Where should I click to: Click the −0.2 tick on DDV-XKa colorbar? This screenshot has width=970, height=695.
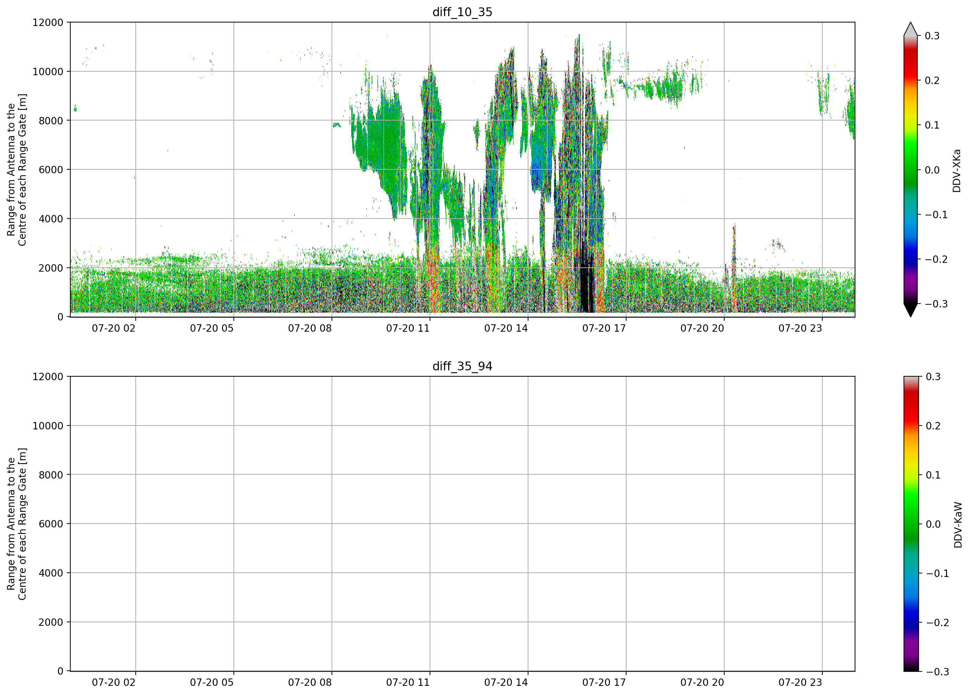936,259
